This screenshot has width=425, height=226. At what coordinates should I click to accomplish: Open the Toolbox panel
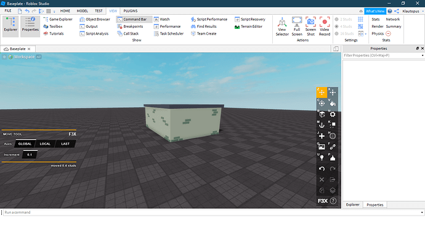click(x=53, y=26)
